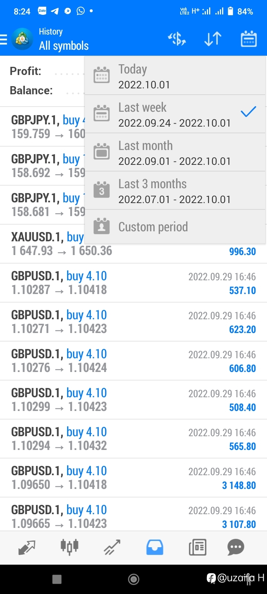The width and height of the screenshot is (267, 594).
Task: Open the sort order arrows icon
Action: point(213,39)
